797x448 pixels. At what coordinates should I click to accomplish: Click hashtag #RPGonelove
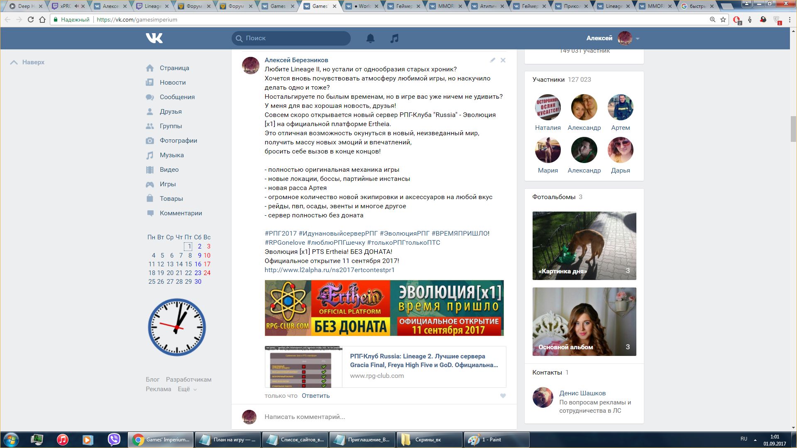tap(285, 243)
